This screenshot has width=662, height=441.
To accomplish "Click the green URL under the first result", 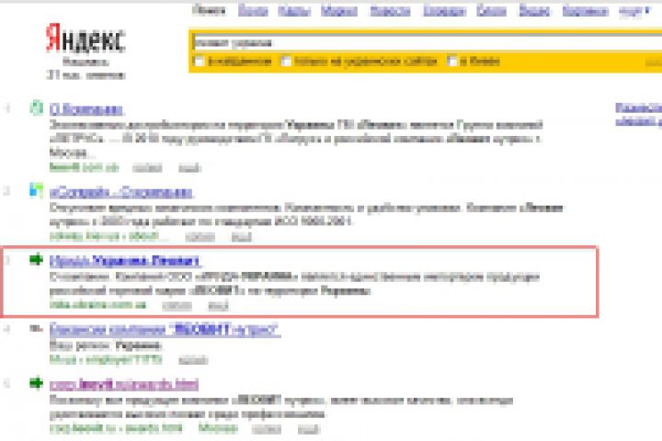I will coord(84,167).
